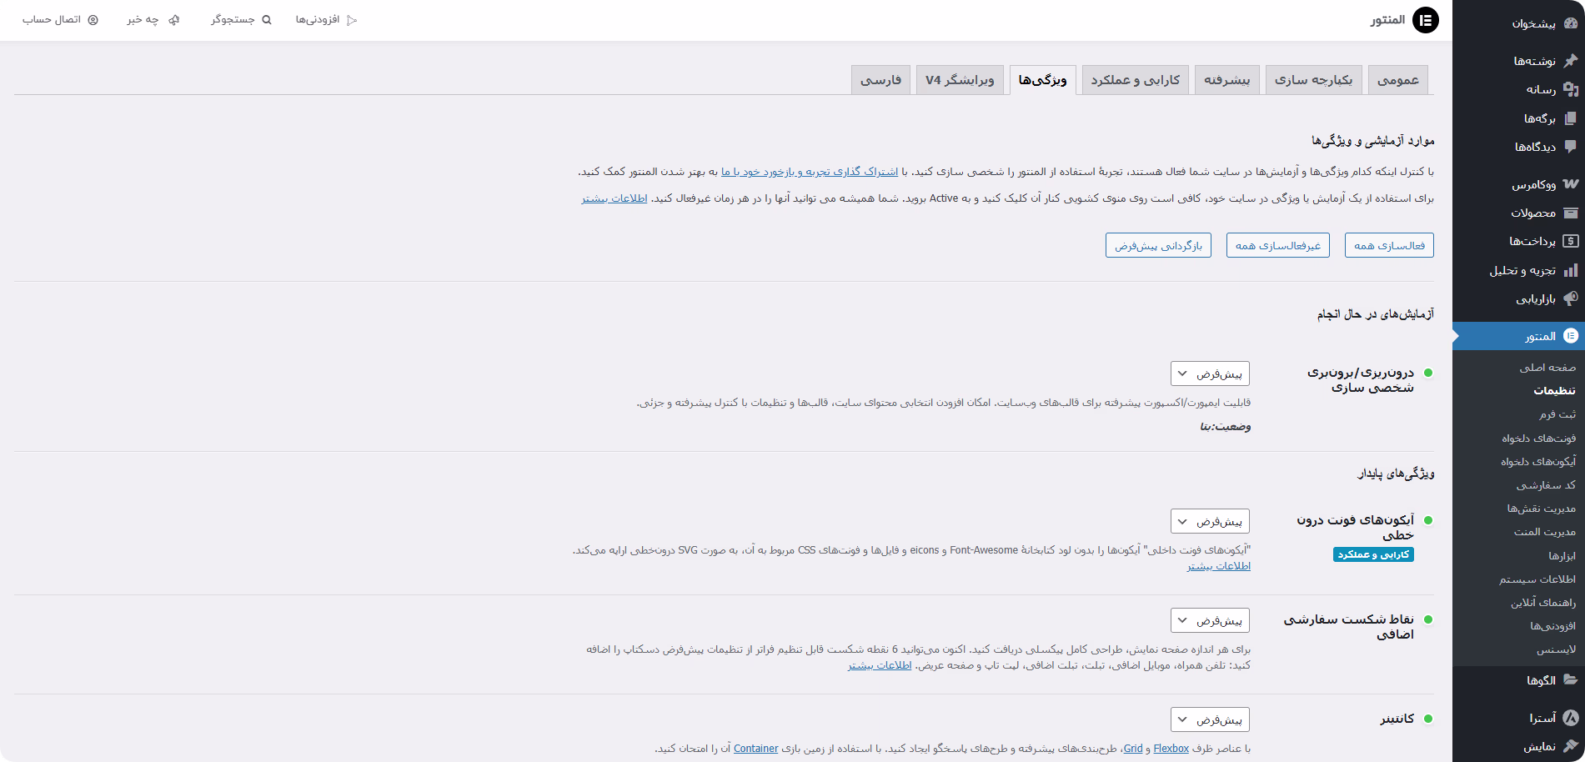Open راهنمای آنلاین submenu item
Image resolution: width=1585 pixels, height=762 pixels.
tap(1543, 603)
